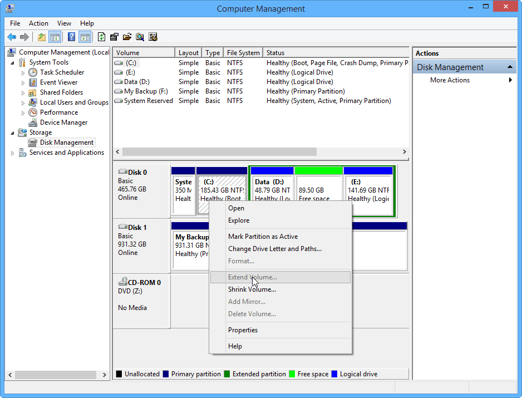The height and width of the screenshot is (398, 522).
Task: Choose Explore from the context menu
Action: coord(280,220)
